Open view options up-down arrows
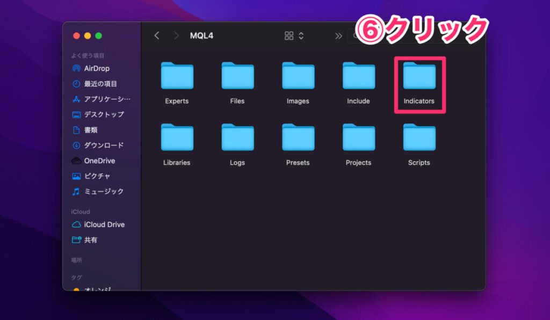The height and width of the screenshot is (320, 550). [x=301, y=35]
